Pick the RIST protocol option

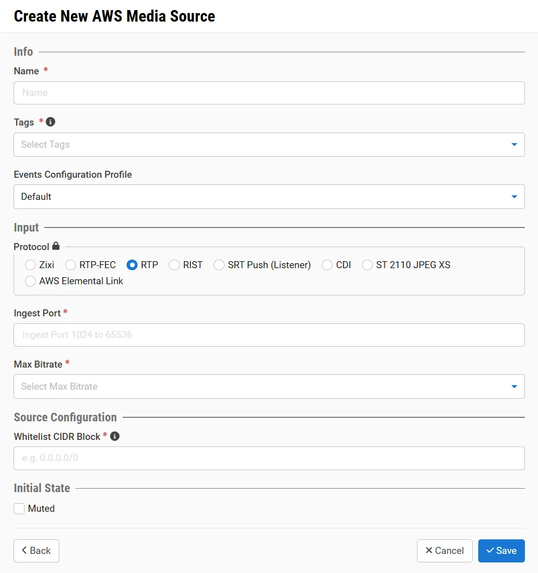click(174, 265)
